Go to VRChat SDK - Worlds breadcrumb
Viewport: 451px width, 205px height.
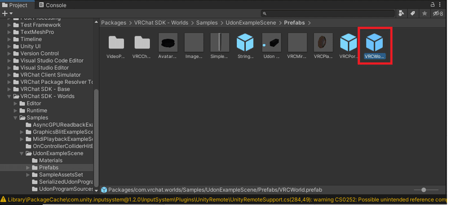pos(161,23)
